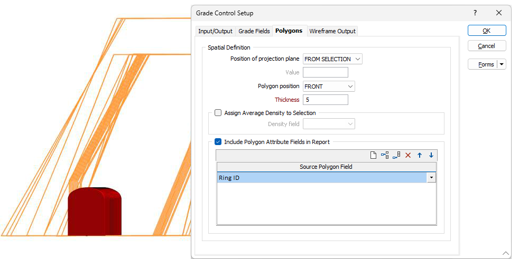
Task: Click the Value input field
Action: coord(326,72)
